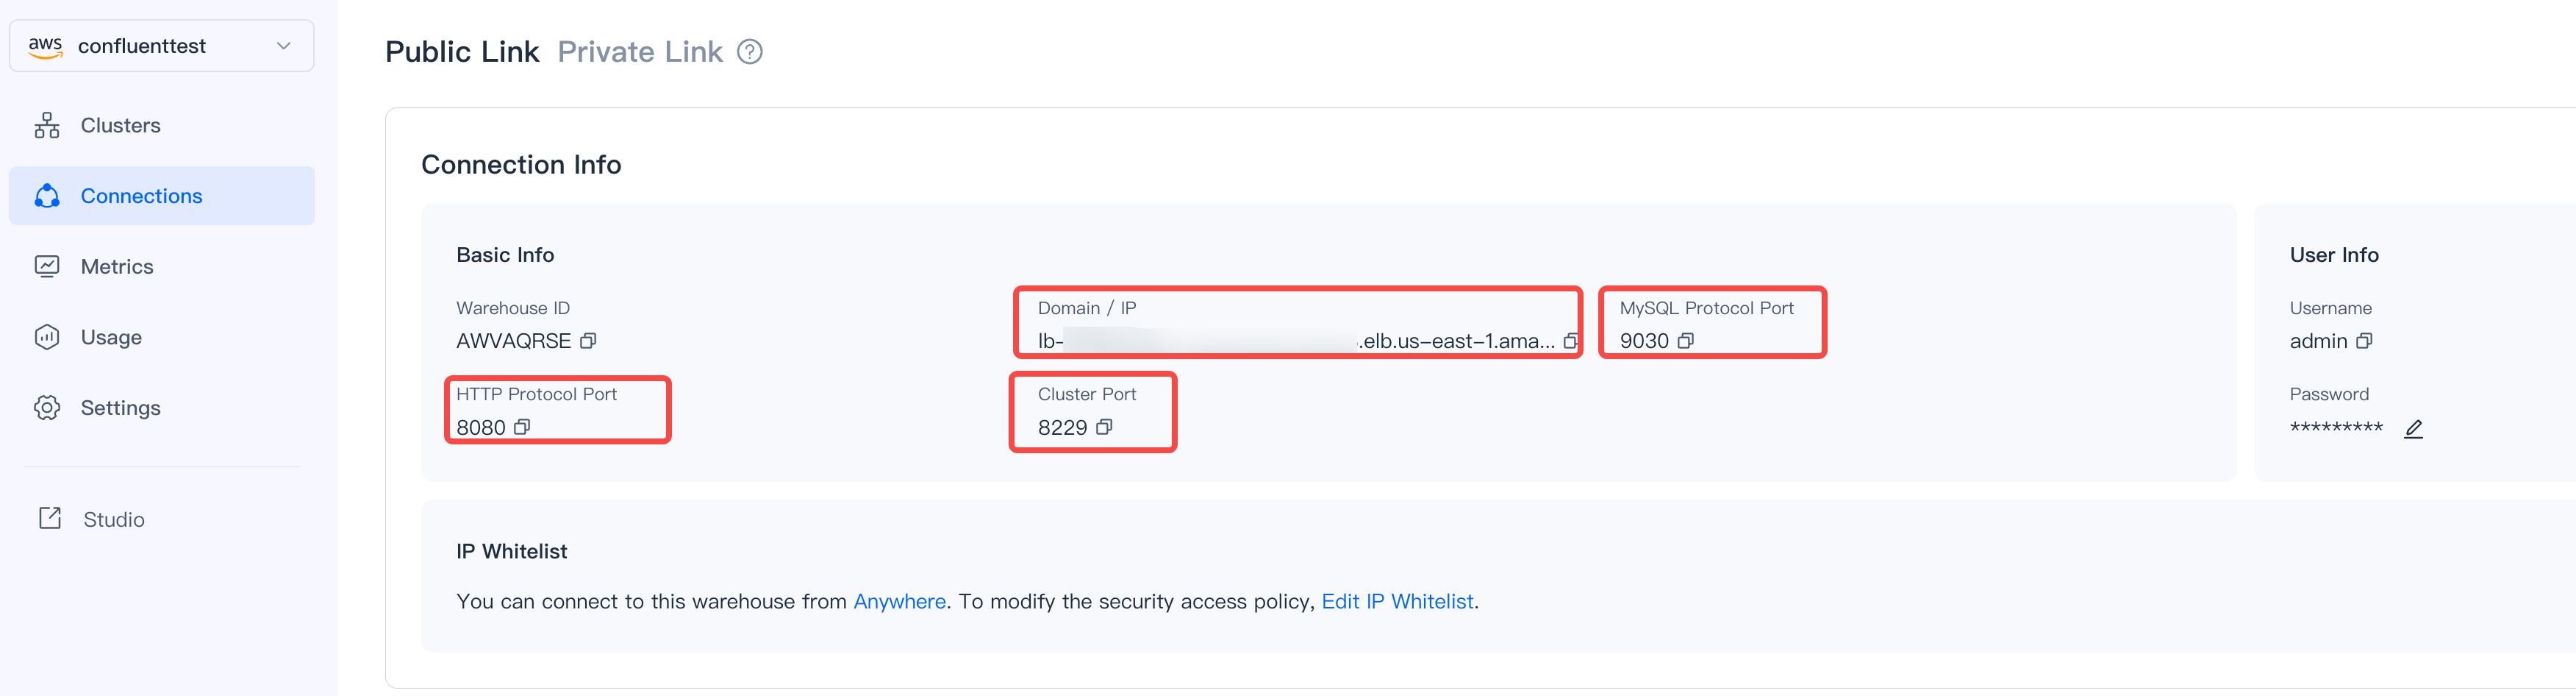The width and height of the screenshot is (2576, 696).
Task: Click the Edit IP Whitelist link
Action: (1397, 602)
